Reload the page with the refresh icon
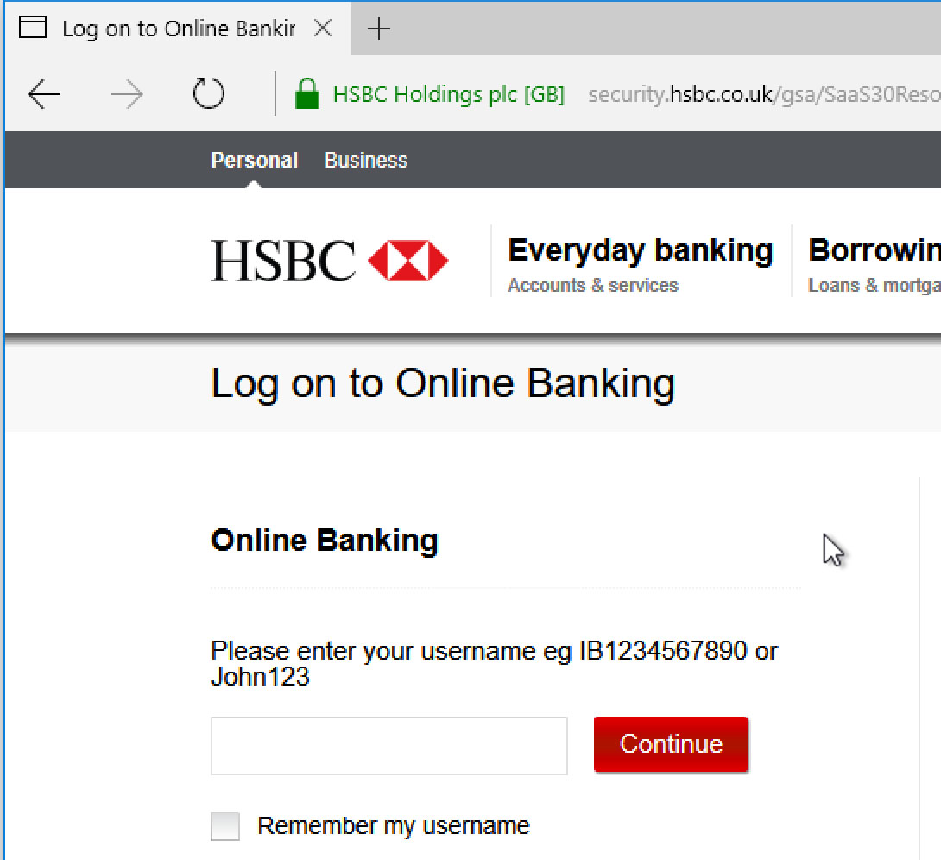 (x=208, y=93)
